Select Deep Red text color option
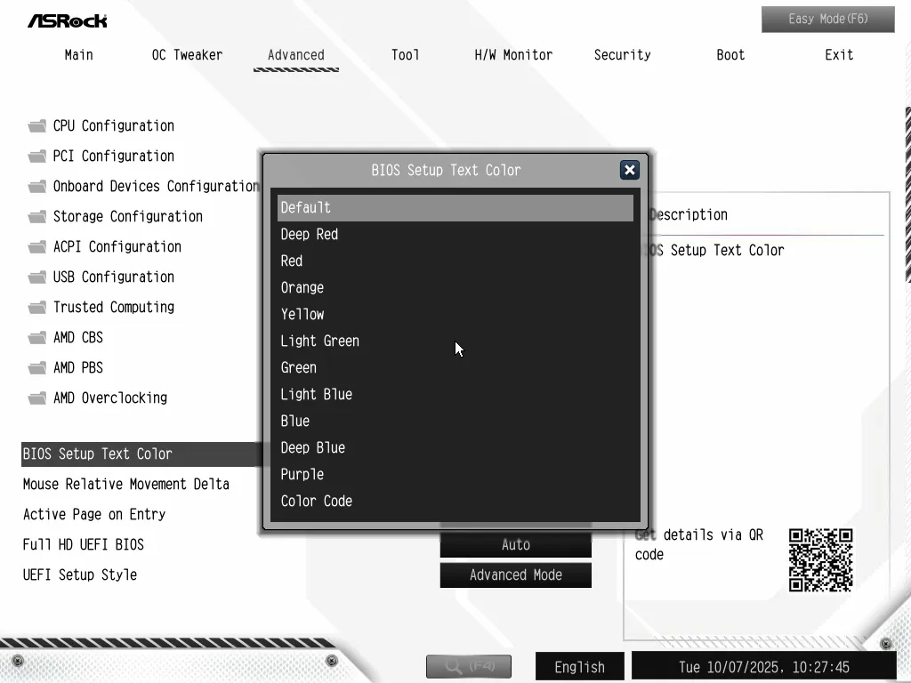Screen dimensions: 911x683 point(310,235)
